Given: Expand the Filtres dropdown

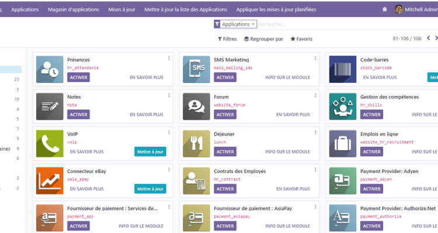Looking at the screenshot, I should 227,39.
